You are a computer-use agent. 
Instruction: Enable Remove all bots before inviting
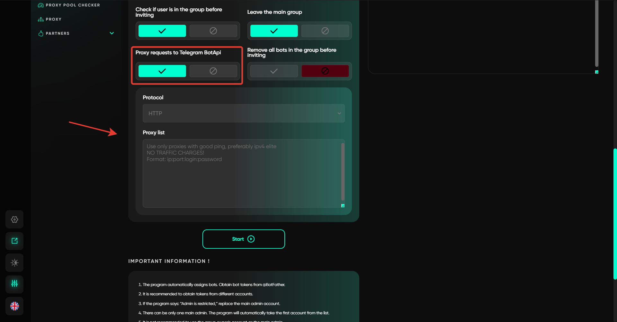click(x=274, y=71)
